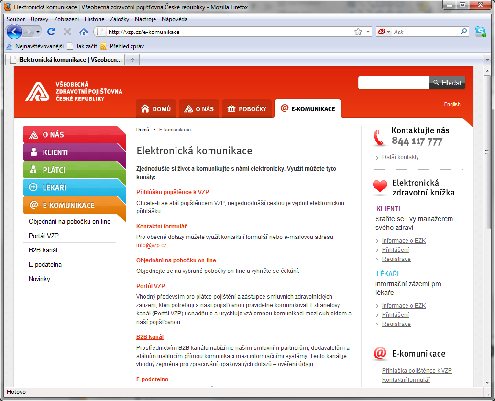Open the URL bar history dropdown

pos(368,32)
